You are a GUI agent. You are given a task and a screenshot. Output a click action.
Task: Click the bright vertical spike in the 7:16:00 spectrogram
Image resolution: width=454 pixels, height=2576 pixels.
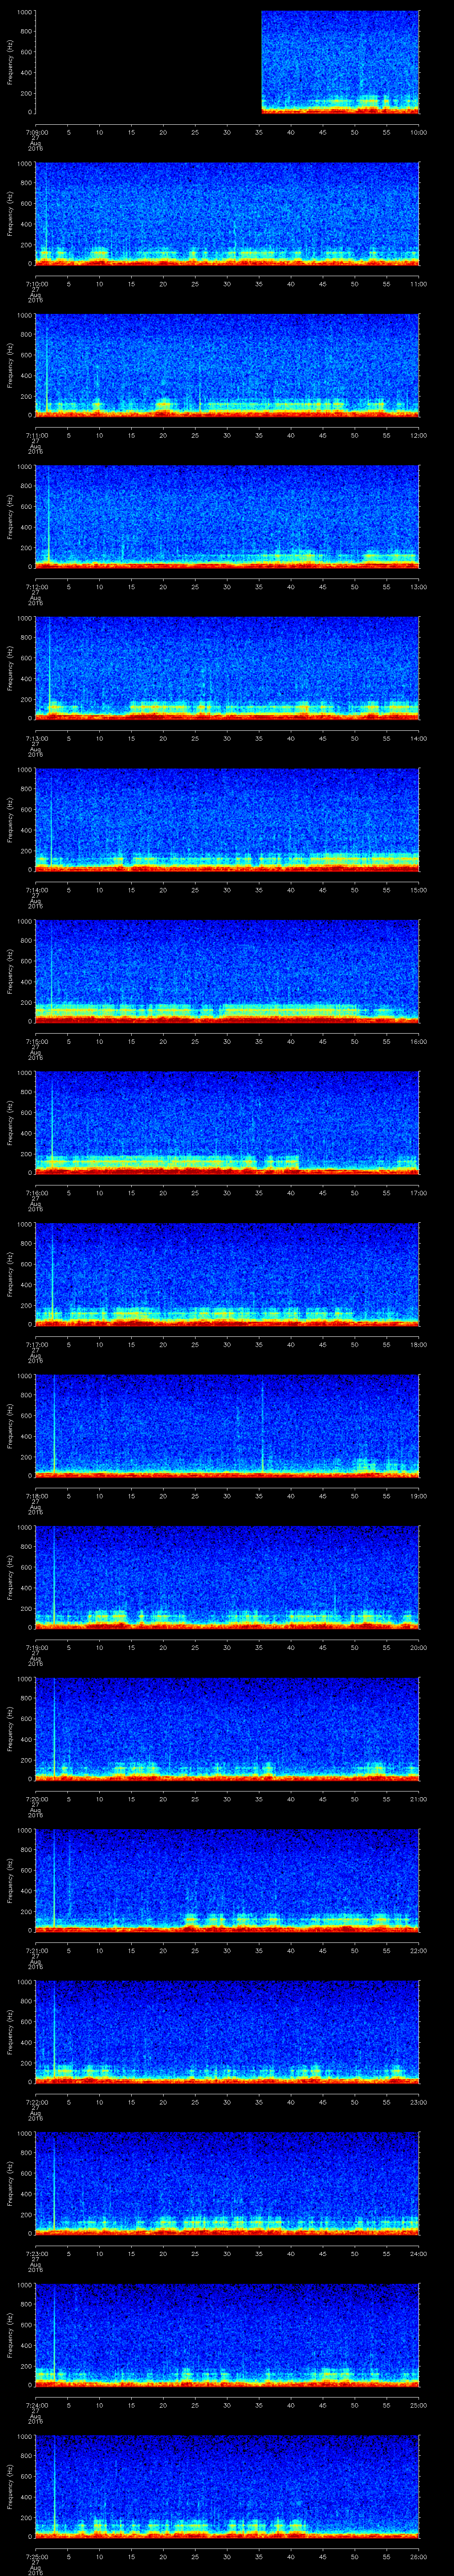pyautogui.click(x=52, y=1125)
